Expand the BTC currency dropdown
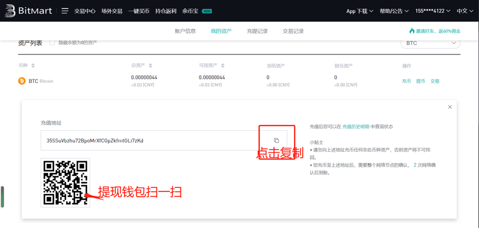 click(x=430, y=43)
